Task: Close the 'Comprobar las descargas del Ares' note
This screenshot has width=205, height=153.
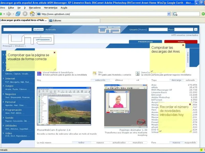Action: [x=183, y=45]
